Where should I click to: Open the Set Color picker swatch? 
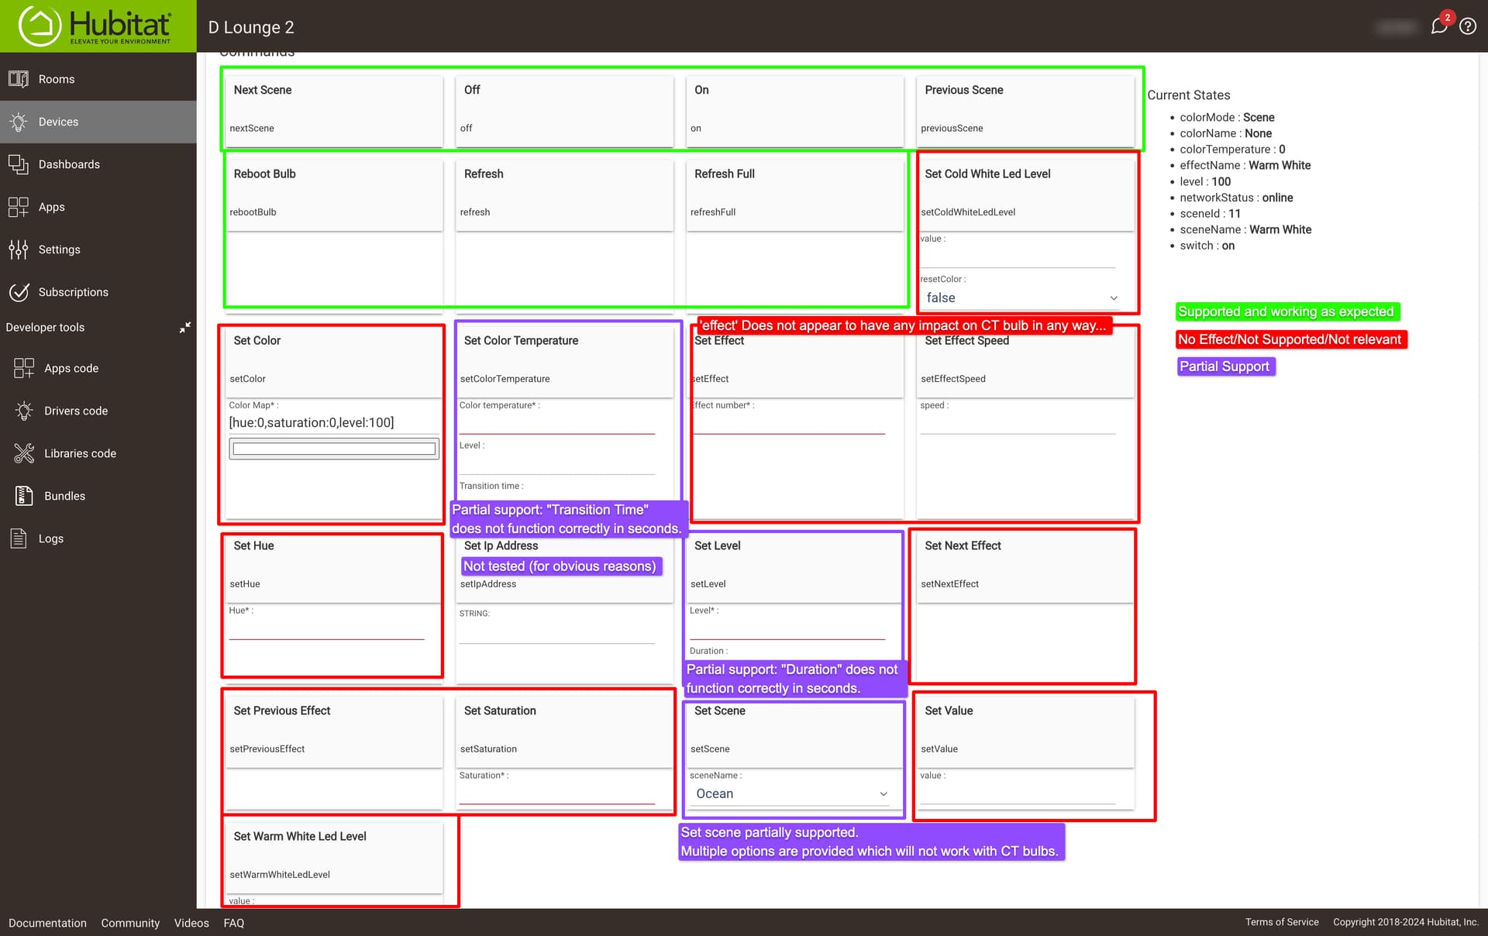coord(334,449)
